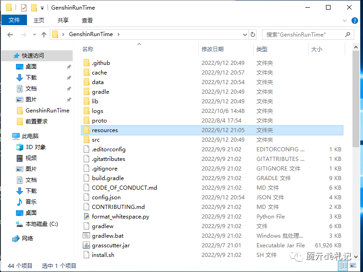Expand breadcrumb chevron before GenshinRunTime
363x272 pixels.
(x=63, y=34)
